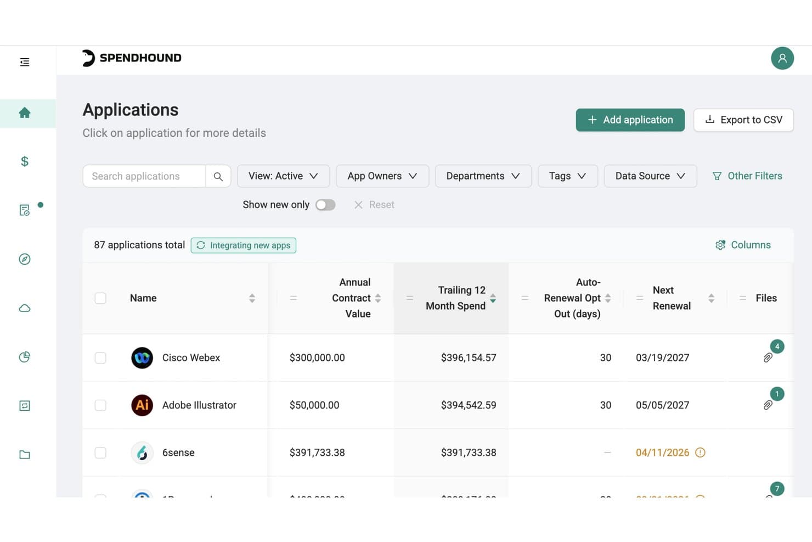
Task: Open the renewal calendar icon in sidebar
Action: pos(25,406)
